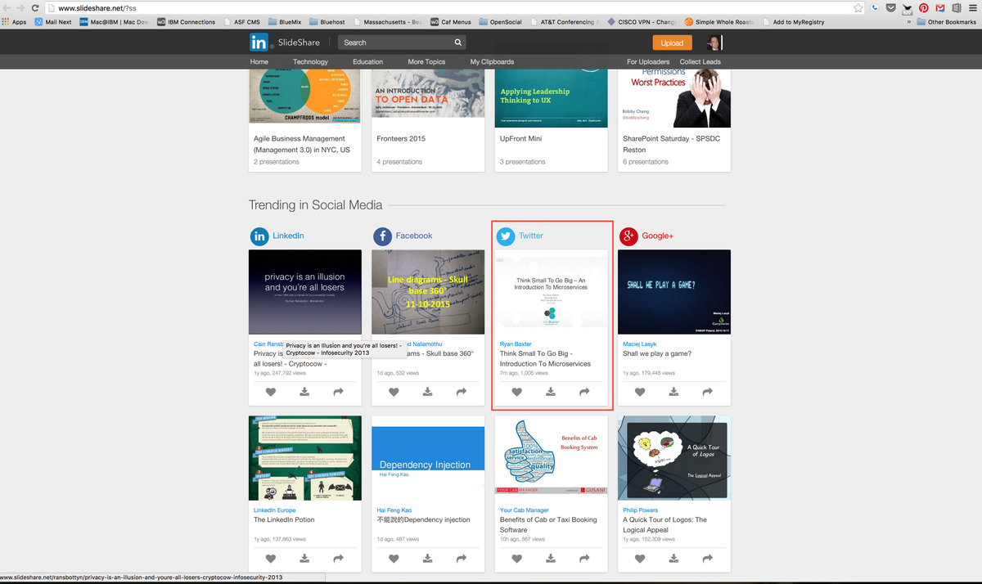Viewport: 982px width, 584px height.
Task: Download the Line diagrams Skull base slideshow
Action: (x=427, y=392)
